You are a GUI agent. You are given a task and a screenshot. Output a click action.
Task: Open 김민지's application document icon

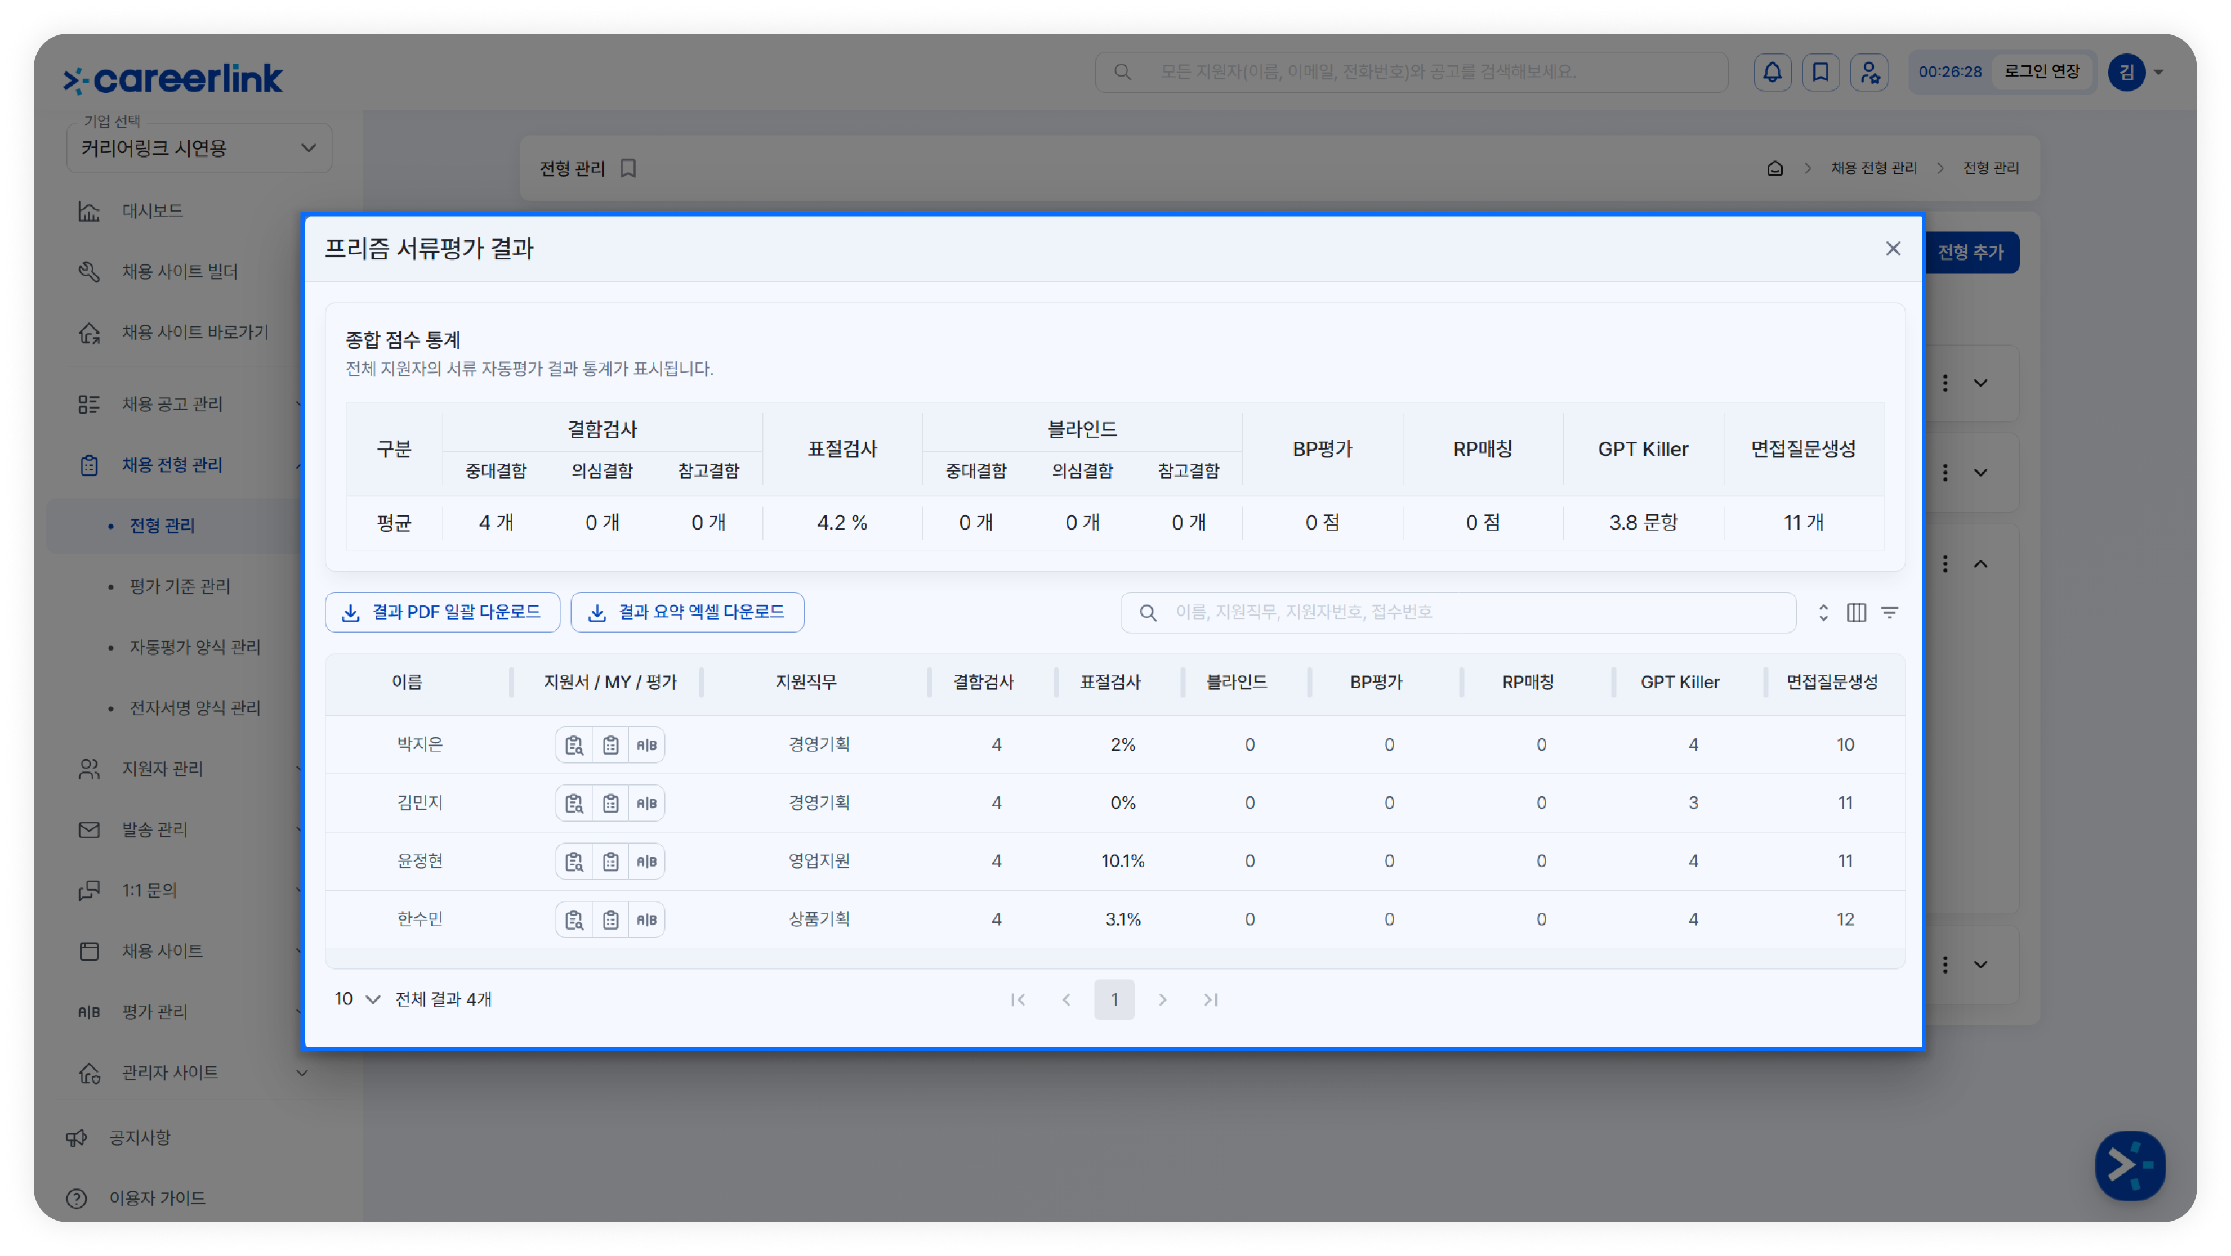[574, 802]
